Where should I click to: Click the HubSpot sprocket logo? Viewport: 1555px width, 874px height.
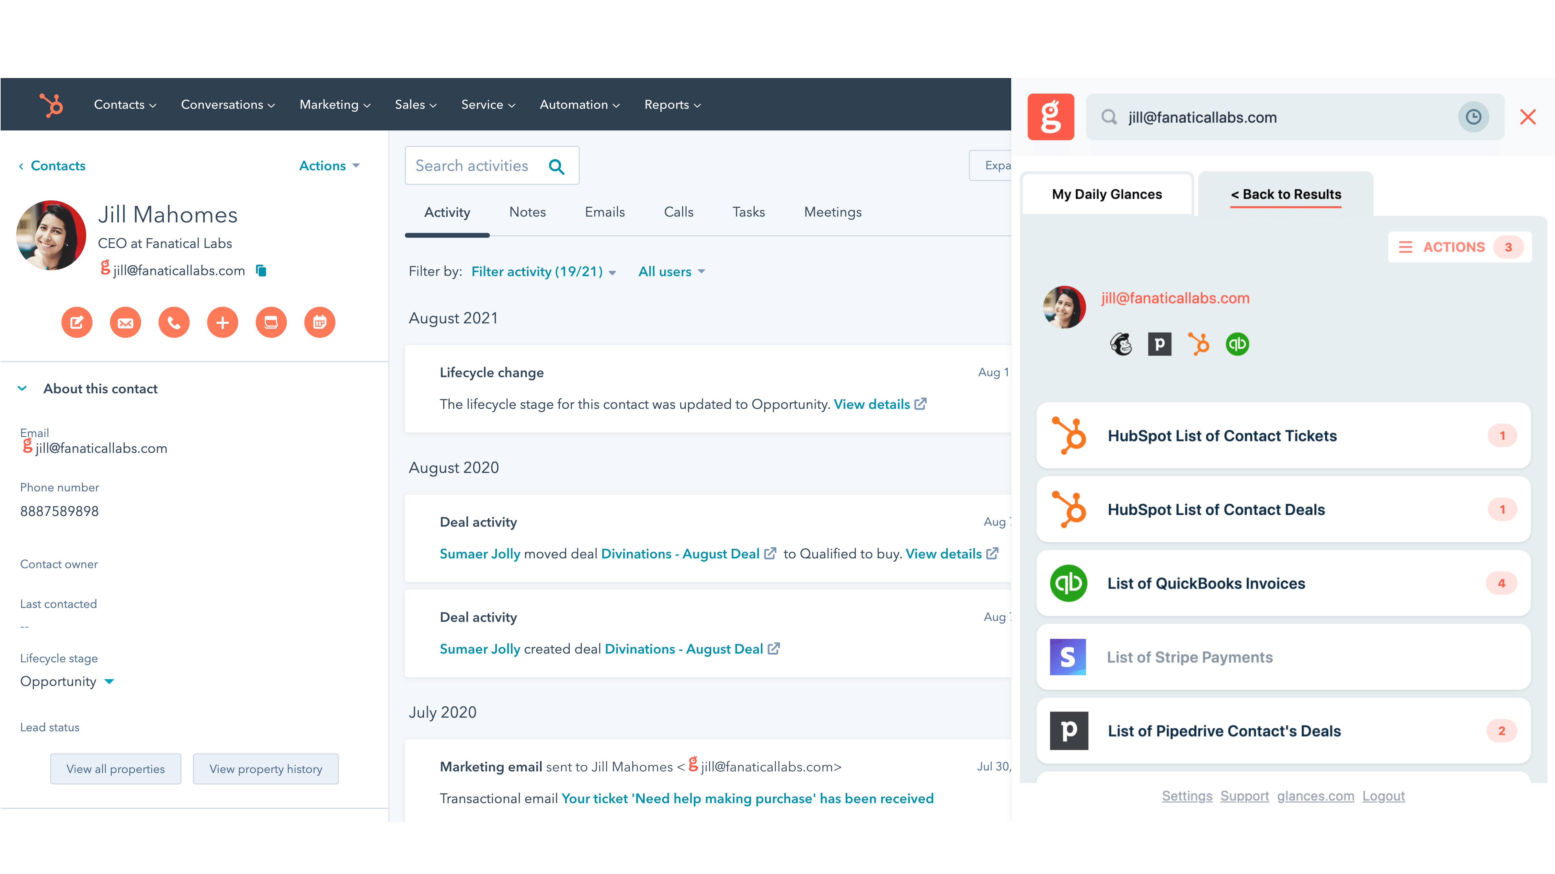[x=51, y=105]
